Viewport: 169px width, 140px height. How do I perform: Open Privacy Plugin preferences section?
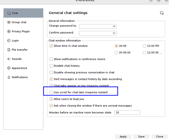(x=20, y=31)
